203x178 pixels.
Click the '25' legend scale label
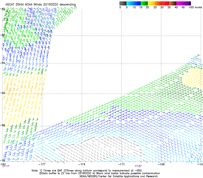tap(155, 7)
